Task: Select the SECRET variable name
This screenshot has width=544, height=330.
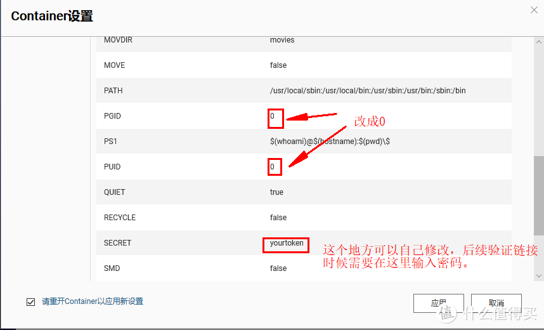Action: [117, 243]
